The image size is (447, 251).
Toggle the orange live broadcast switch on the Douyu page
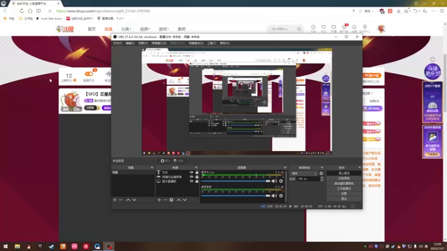point(89,74)
